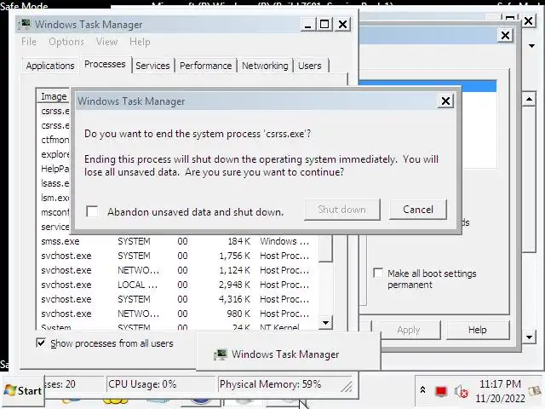The width and height of the screenshot is (545, 409).
Task: Open the Options menu
Action: (x=66, y=42)
